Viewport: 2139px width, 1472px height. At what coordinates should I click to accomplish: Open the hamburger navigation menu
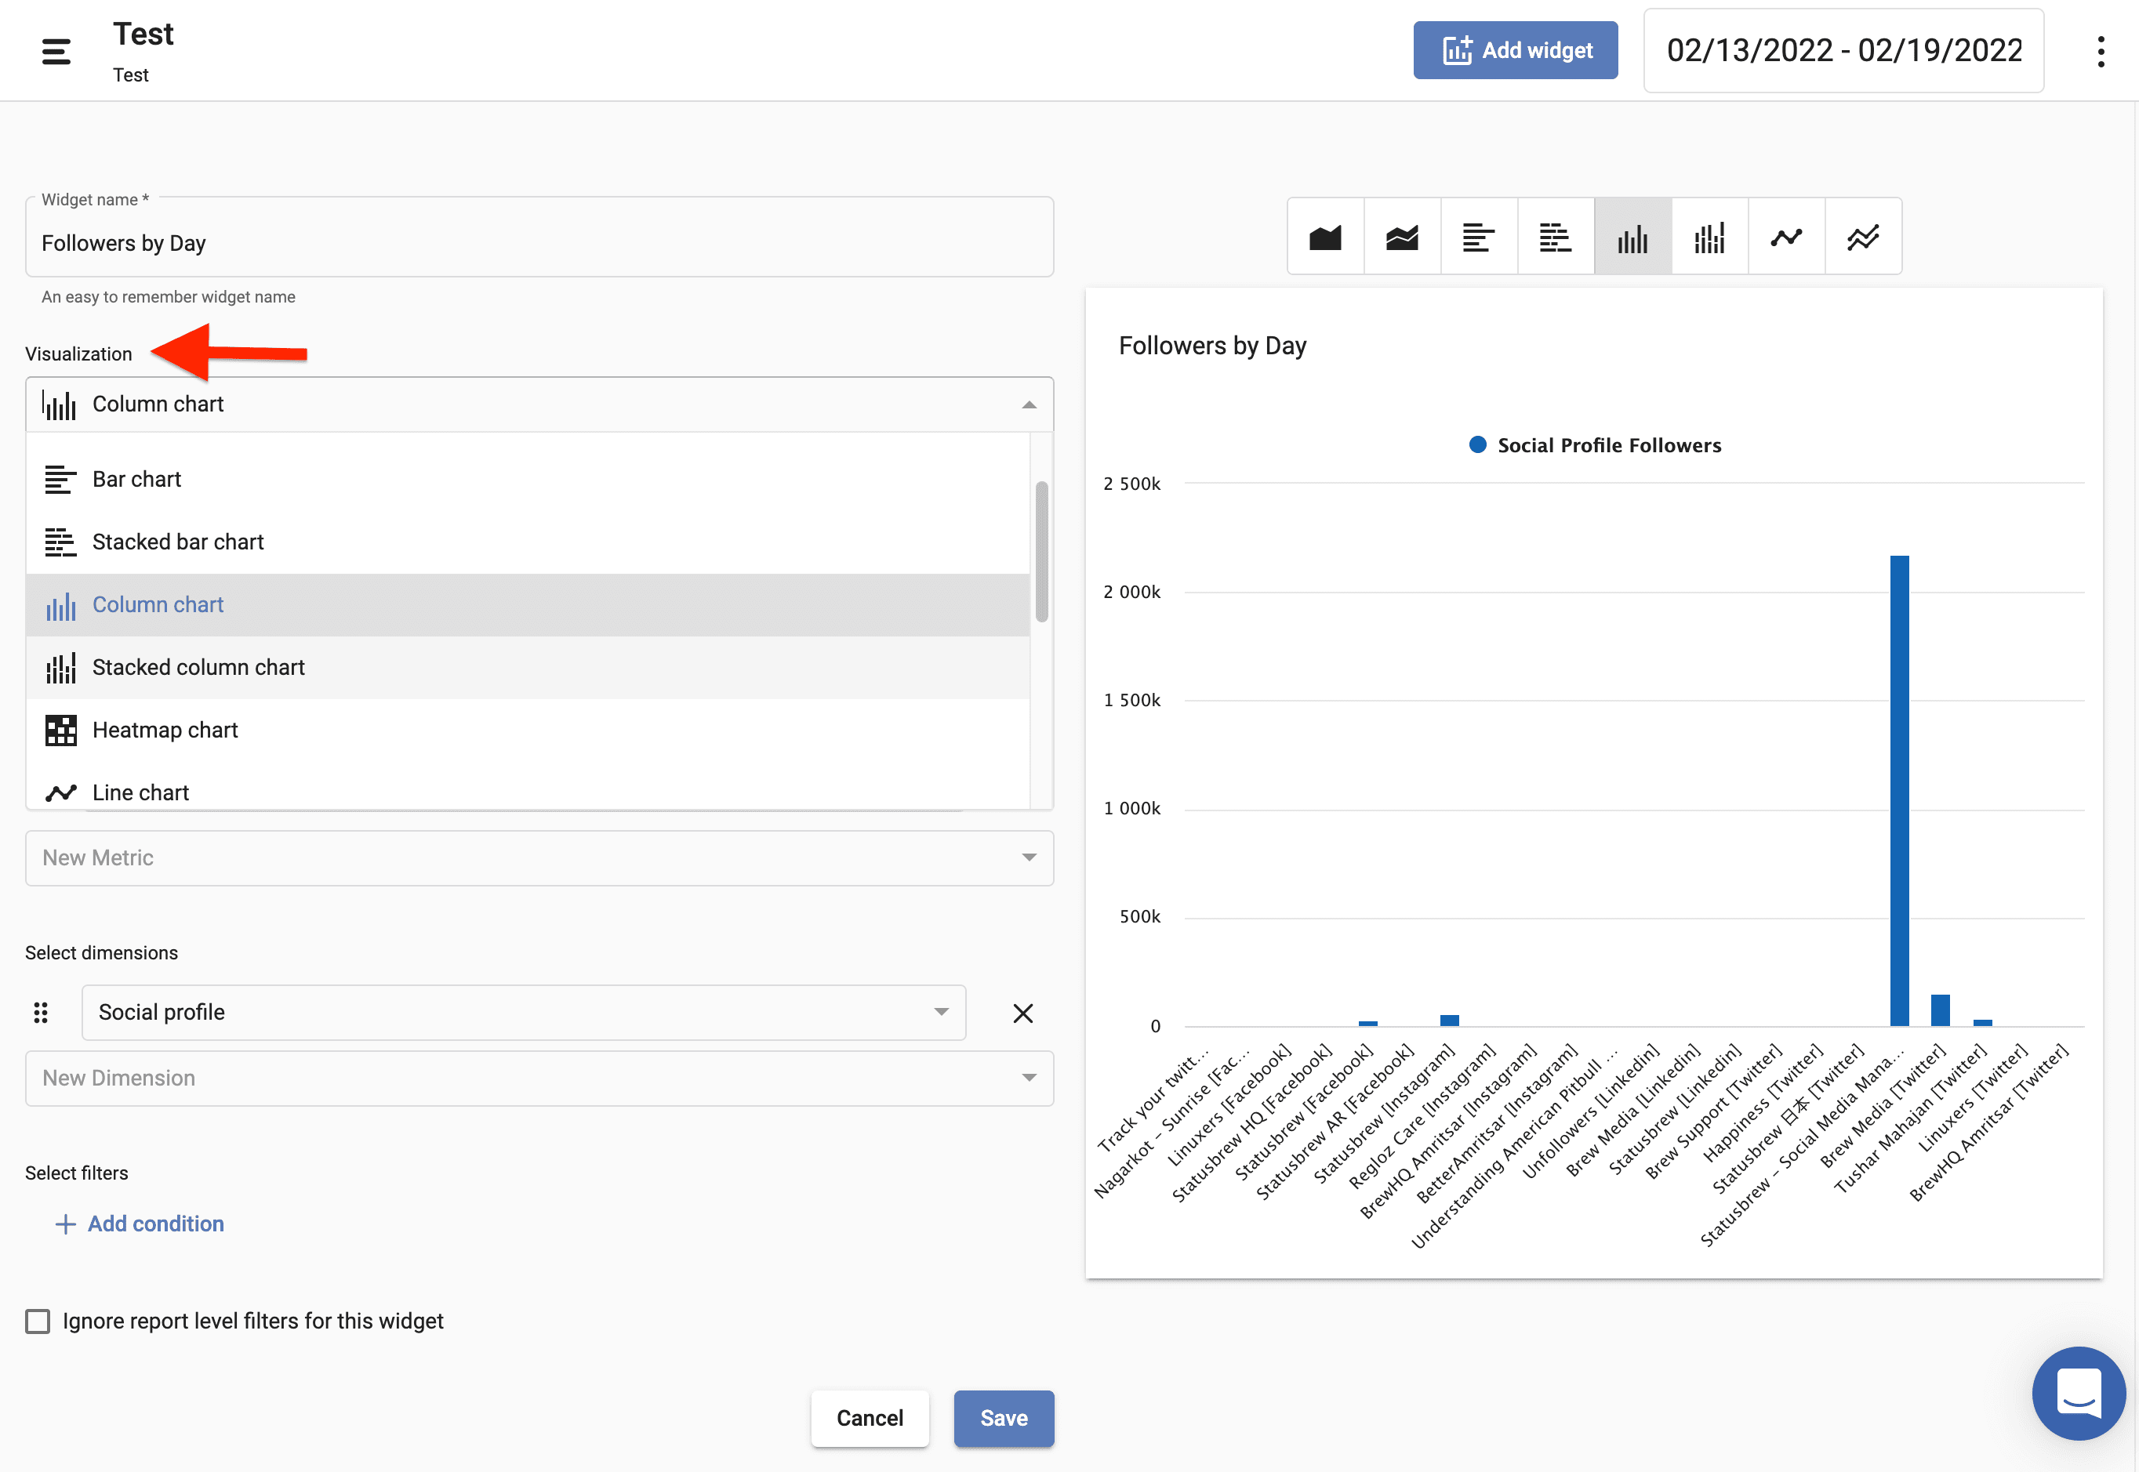(56, 51)
